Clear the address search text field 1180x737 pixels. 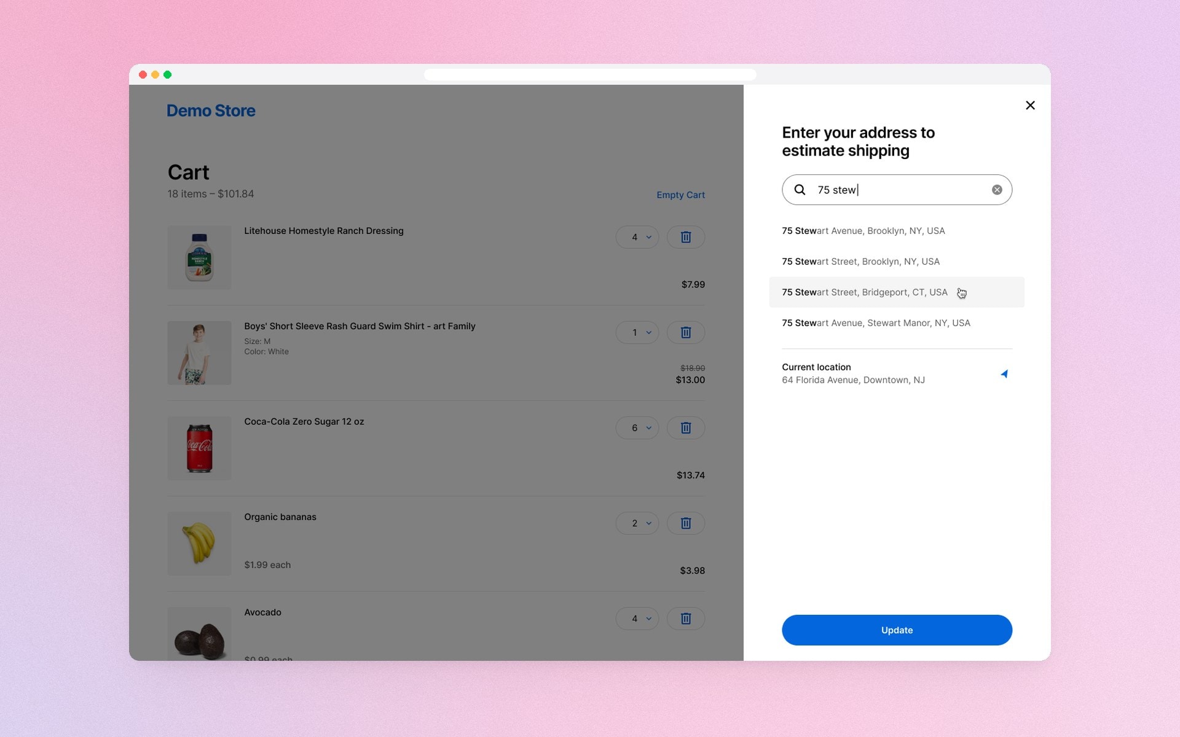coord(997,190)
